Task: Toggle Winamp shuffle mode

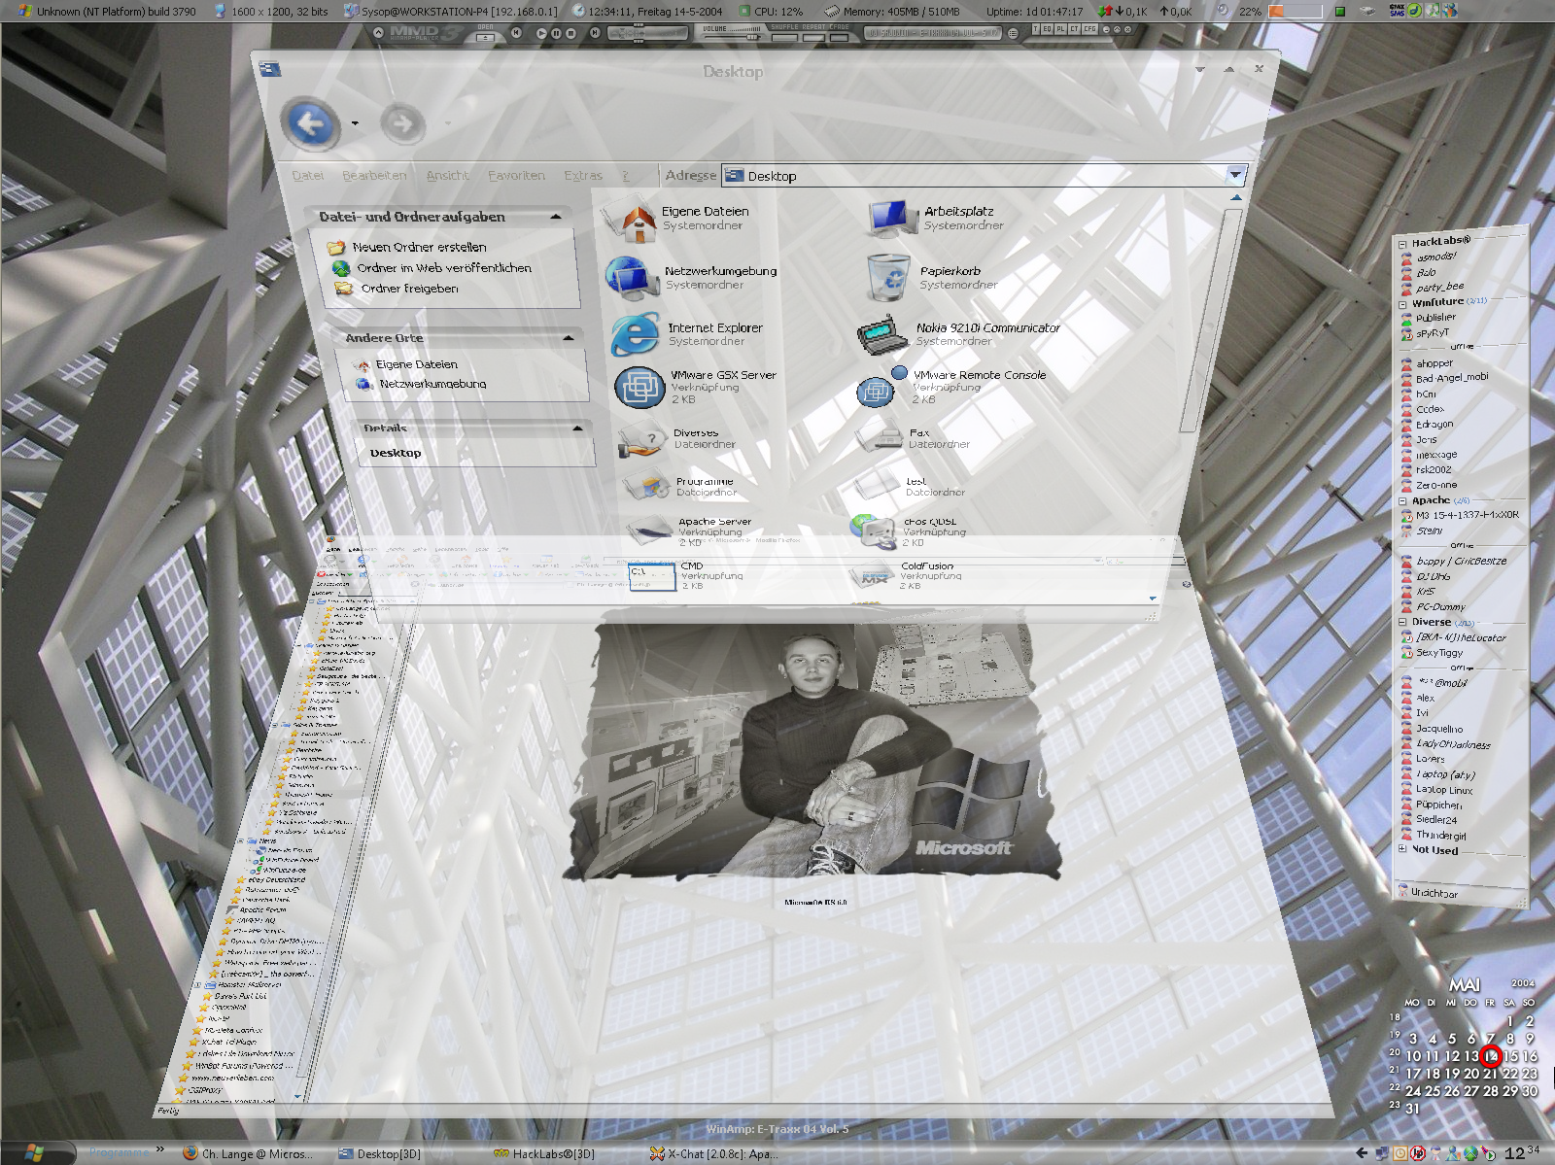Action: click(784, 36)
